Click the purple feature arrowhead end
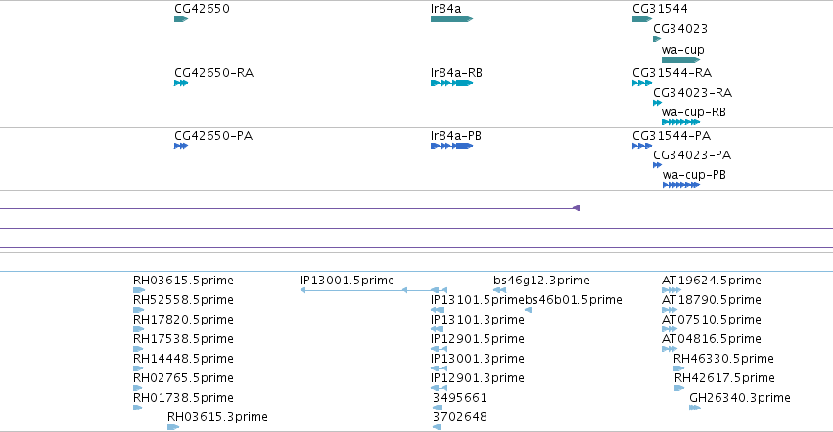 [577, 208]
